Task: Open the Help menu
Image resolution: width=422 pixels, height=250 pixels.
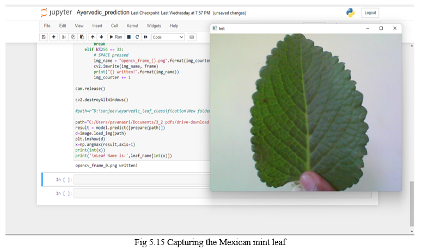Action: [174, 26]
